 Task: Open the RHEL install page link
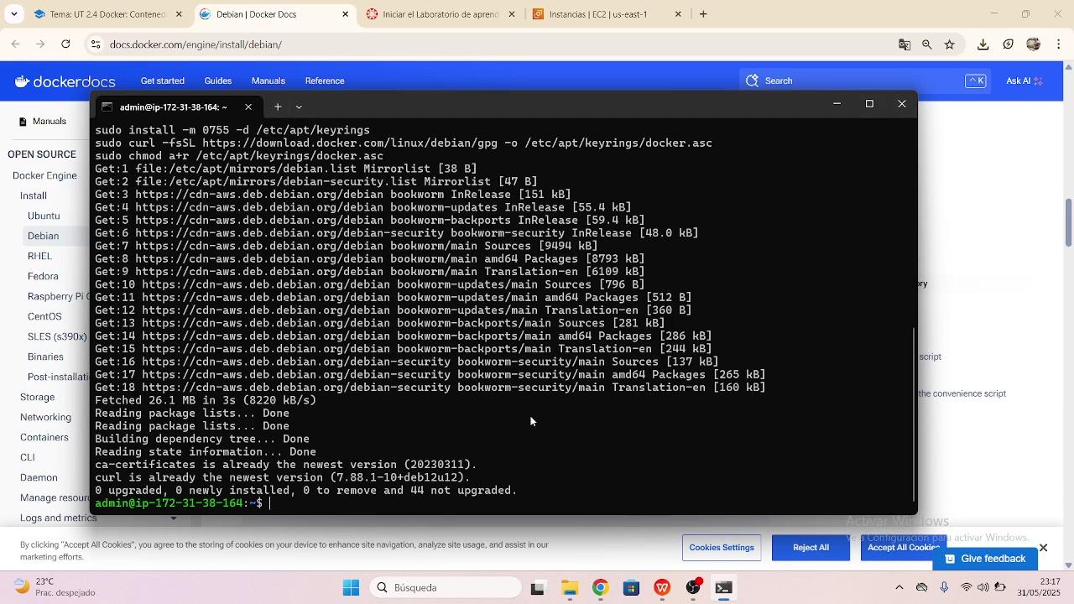(x=39, y=256)
